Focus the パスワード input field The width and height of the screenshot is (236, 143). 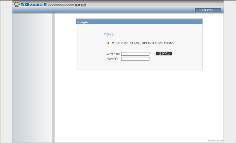(x=135, y=59)
